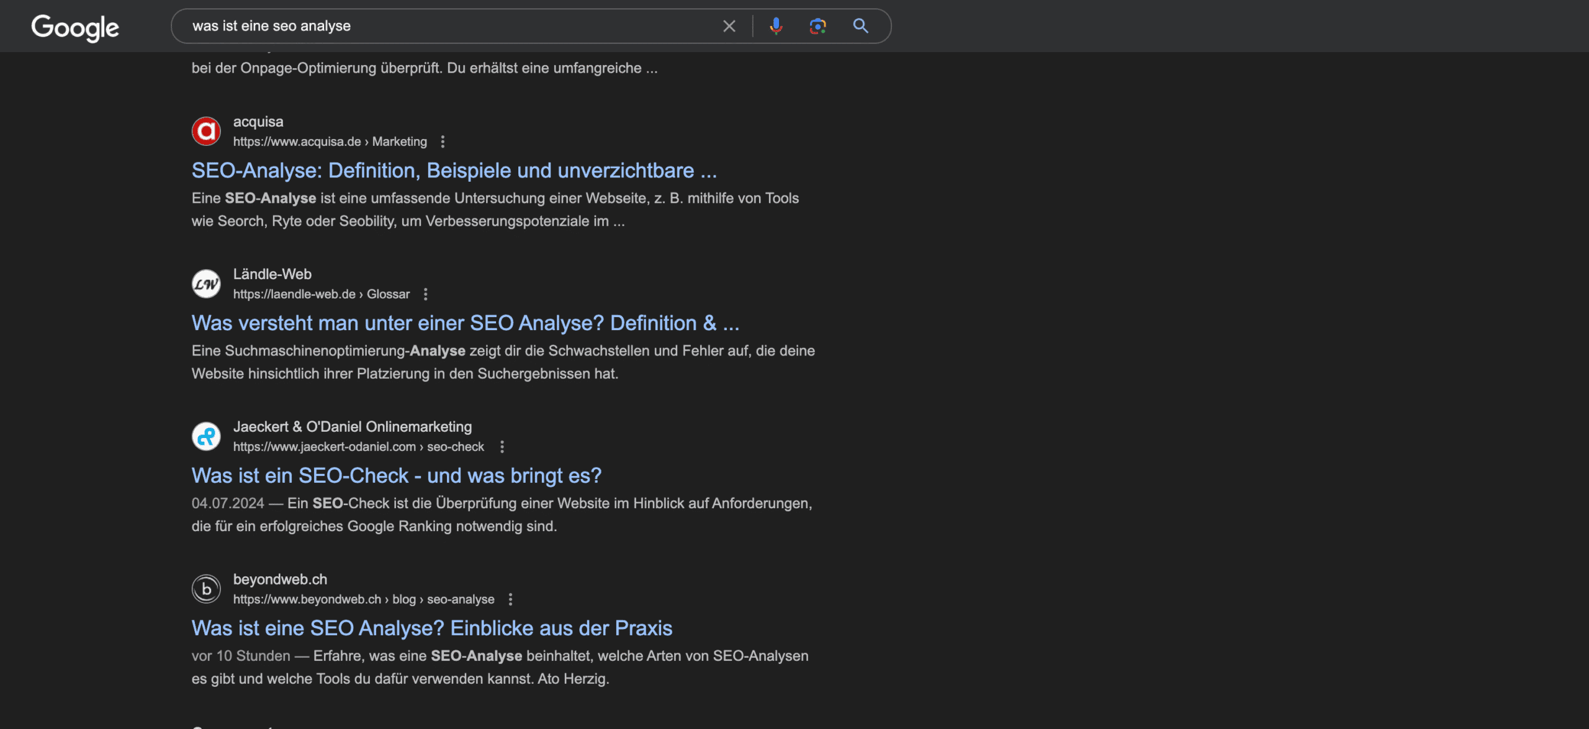This screenshot has width=1589, height=729.
Task: Open Was ist eine SEO Analyse? Einblicke
Action: (432, 628)
